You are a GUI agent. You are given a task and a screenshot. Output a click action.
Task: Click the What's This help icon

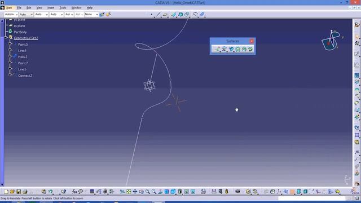pos(64,192)
